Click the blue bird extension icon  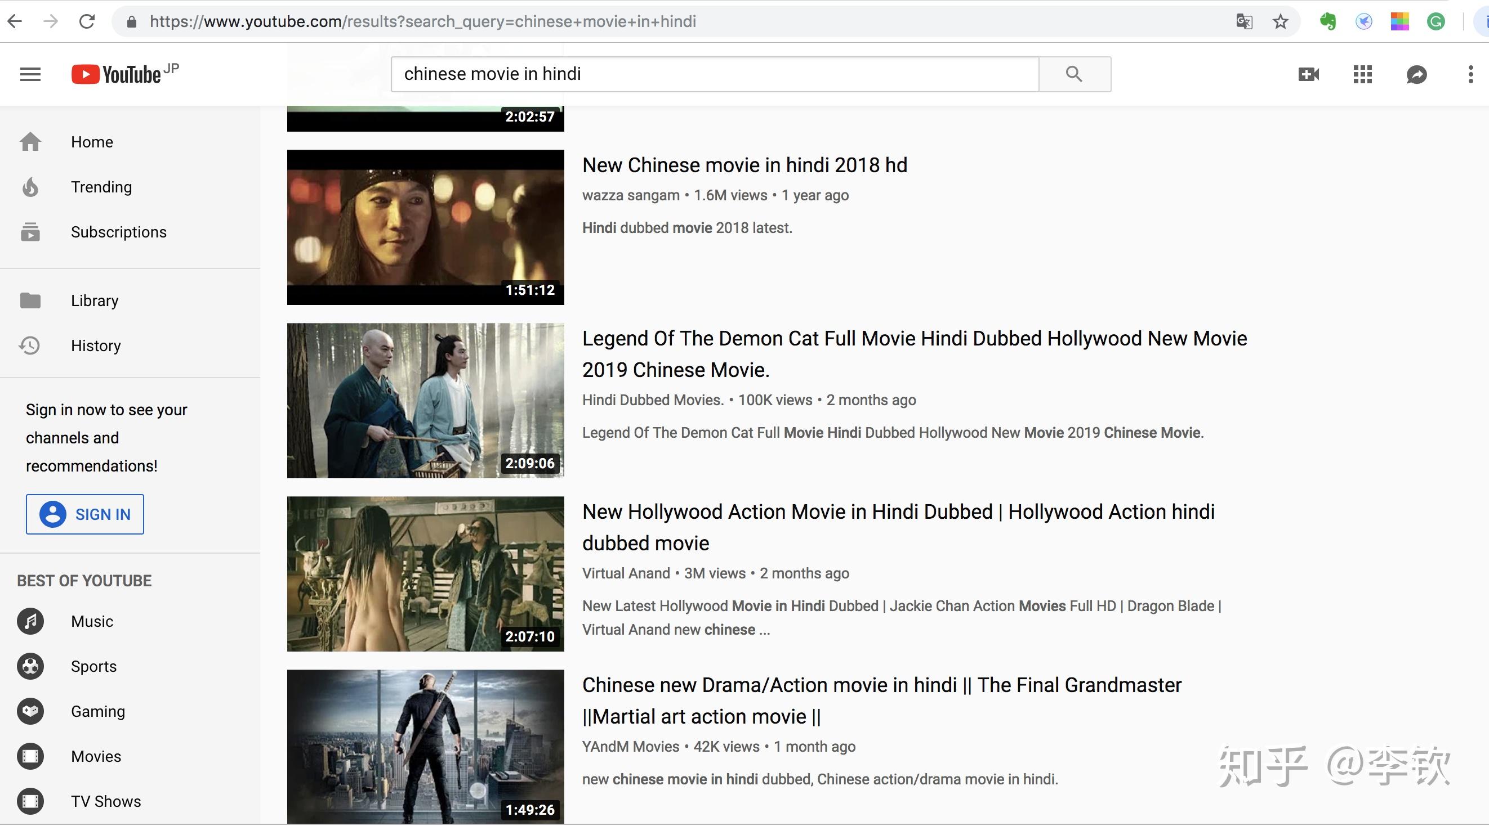(x=1363, y=22)
